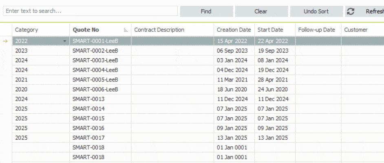384x163 pixels.
Task: Select the SMART-0002-LeeB quote row
Action: pyautogui.click(x=95, y=51)
